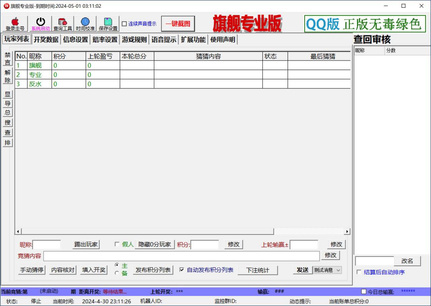Click 修改 next to 竞猜内容 field
Image resolution: width=431 pixels, height=306 pixels.
click(331, 255)
